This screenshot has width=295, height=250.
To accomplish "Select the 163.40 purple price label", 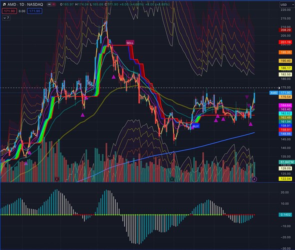I will point(285,109).
